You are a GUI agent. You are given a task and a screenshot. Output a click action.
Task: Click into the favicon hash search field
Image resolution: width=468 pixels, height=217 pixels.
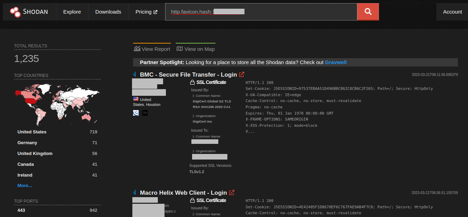click(261, 12)
